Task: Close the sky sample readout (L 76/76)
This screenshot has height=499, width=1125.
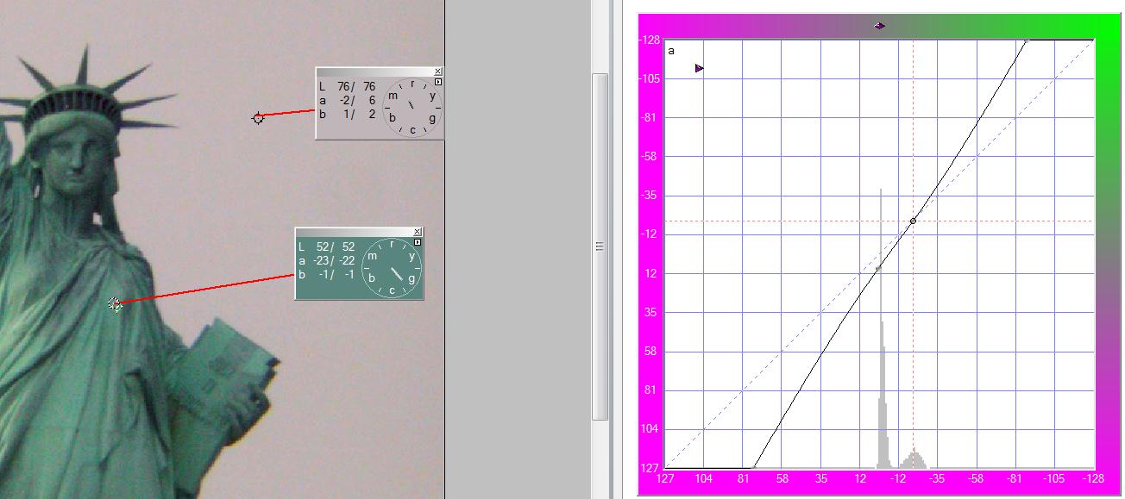Action: tap(438, 72)
